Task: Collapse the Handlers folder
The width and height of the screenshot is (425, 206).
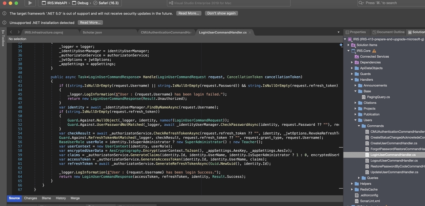Action: point(352,80)
